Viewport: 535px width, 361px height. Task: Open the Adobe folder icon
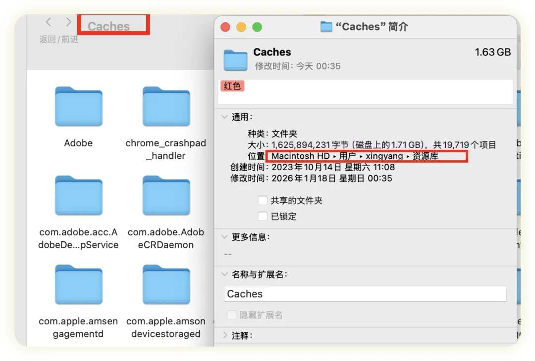click(78, 106)
